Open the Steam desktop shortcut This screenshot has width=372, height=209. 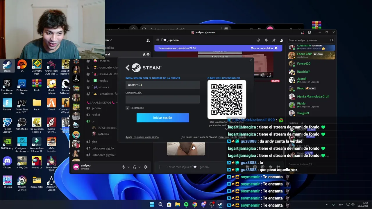click(x=7, y=66)
